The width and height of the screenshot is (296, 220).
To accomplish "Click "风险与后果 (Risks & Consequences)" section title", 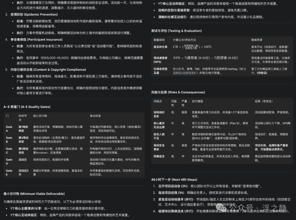I will [178, 92].
